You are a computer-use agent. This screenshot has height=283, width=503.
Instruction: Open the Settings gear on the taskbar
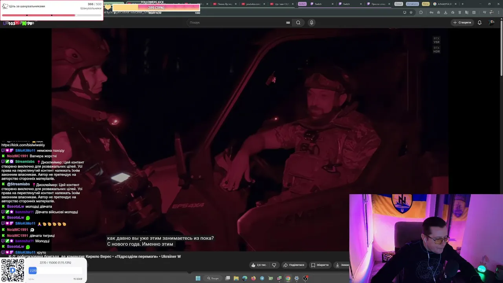[x=297, y=278]
